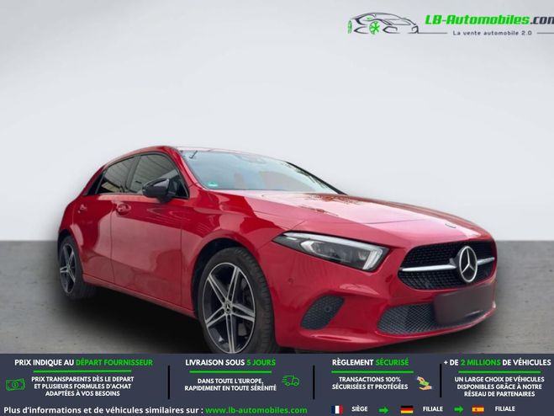Click 'DANS TOUTE L'EUROPE' delivery description
Screen dimensions: 554x416
(x=230, y=385)
